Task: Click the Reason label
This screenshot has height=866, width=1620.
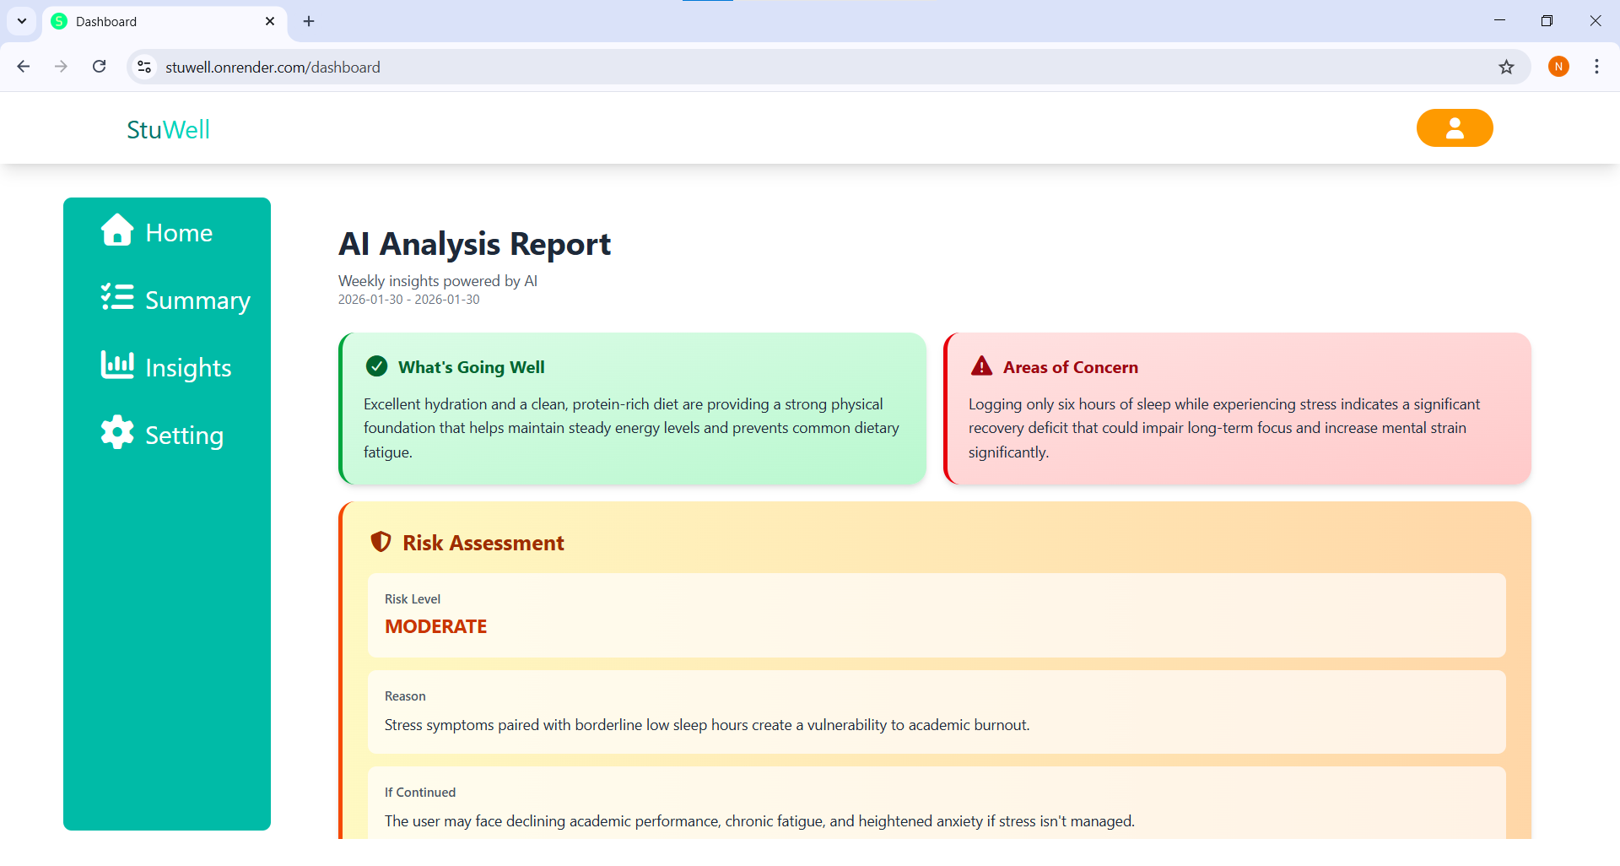Action: 405,696
